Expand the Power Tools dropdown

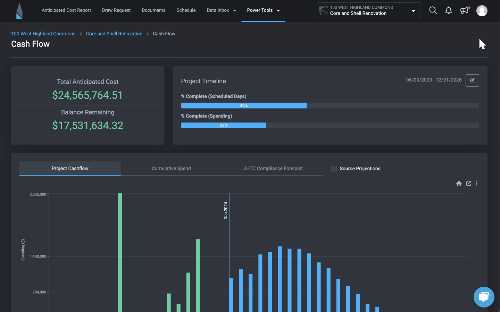(263, 10)
